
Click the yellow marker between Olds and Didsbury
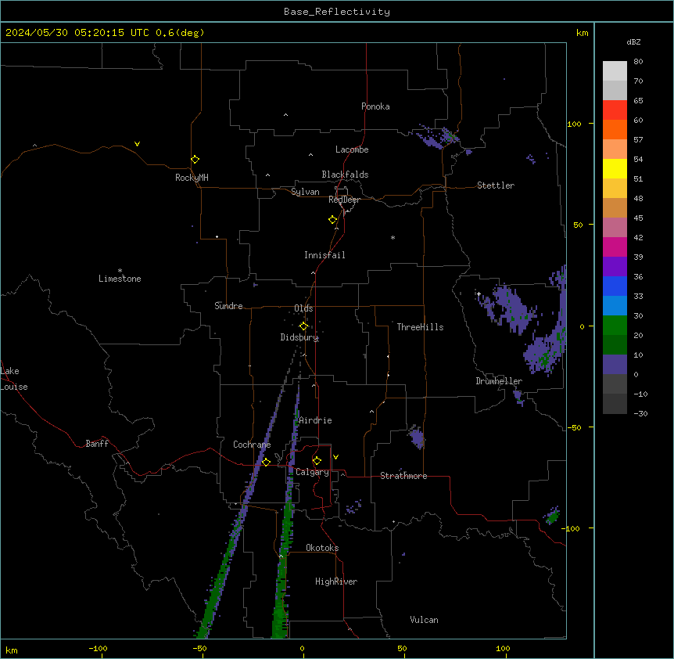(303, 326)
